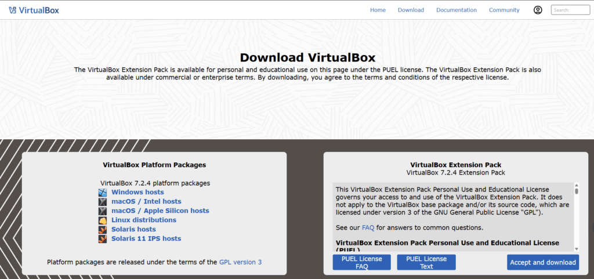Open the PUEL License FAQ button

[x=361, y=262]
